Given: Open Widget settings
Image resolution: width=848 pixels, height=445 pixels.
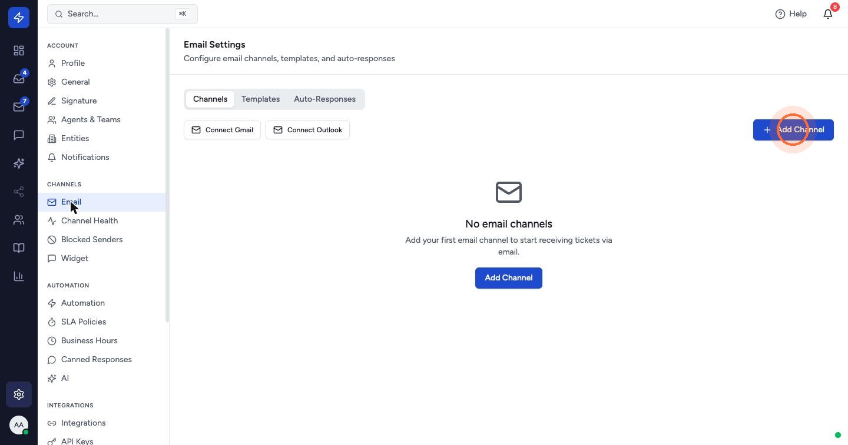Looking at the screenshot, I should pyautogui.click(x=101, y=259).
